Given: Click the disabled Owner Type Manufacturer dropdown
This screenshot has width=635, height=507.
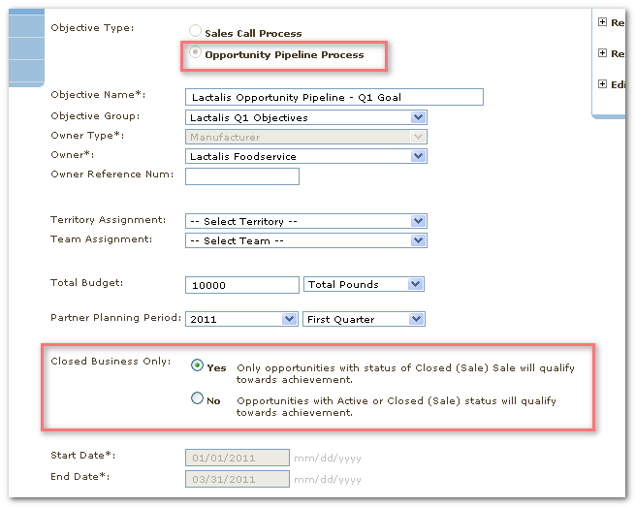Looking at the screenshot, I should point(305,138).
